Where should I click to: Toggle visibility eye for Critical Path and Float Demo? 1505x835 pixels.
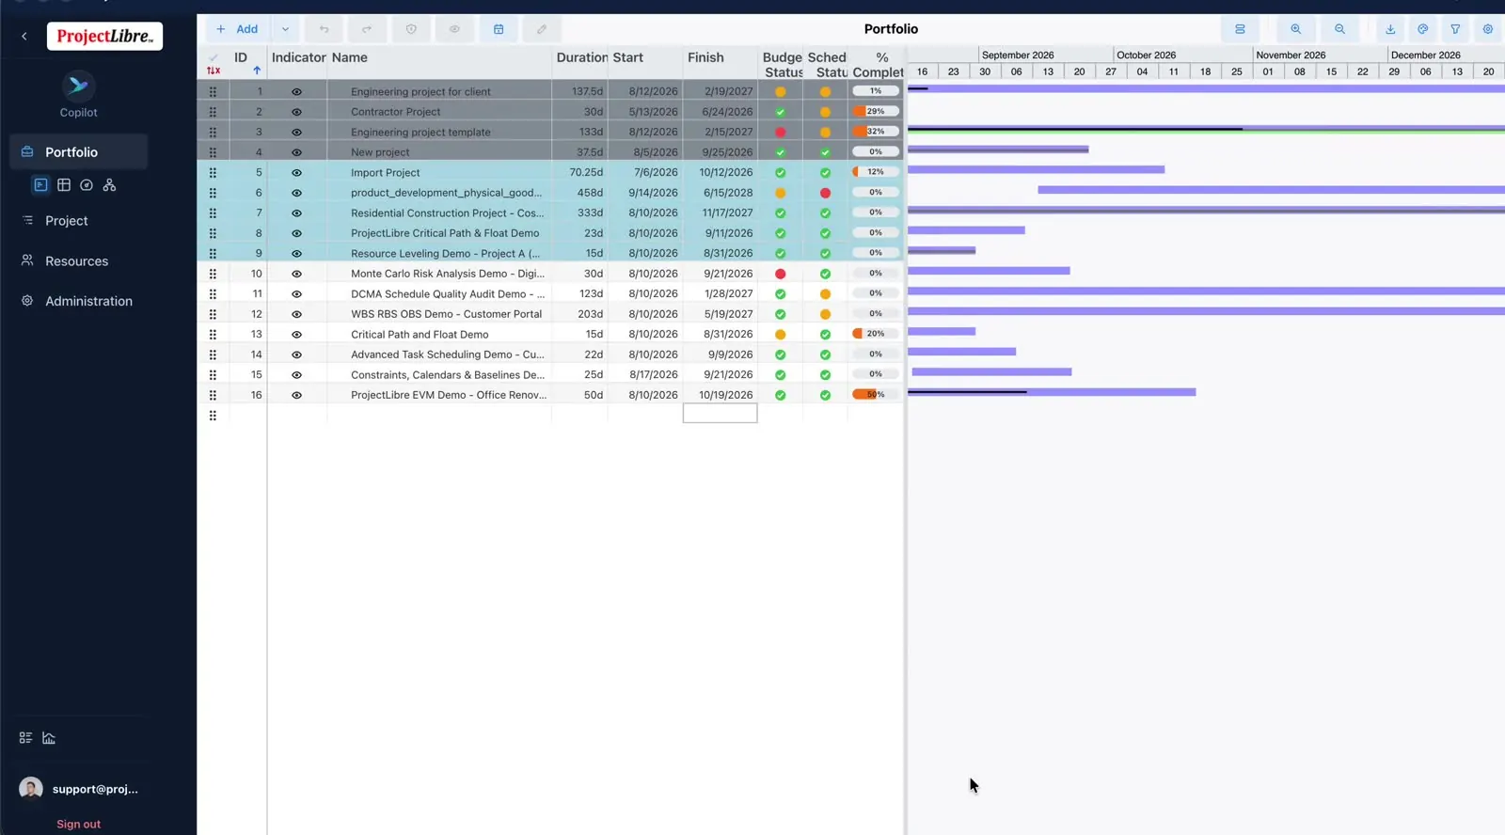coord(296,335)
